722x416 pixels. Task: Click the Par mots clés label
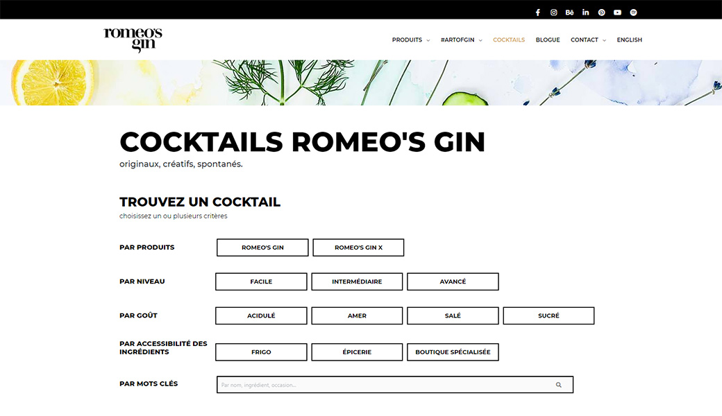point(149,383)
